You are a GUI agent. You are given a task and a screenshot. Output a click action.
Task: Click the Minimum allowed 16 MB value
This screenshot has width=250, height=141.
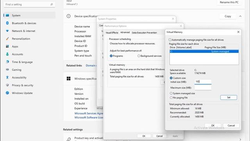(198, 108)
